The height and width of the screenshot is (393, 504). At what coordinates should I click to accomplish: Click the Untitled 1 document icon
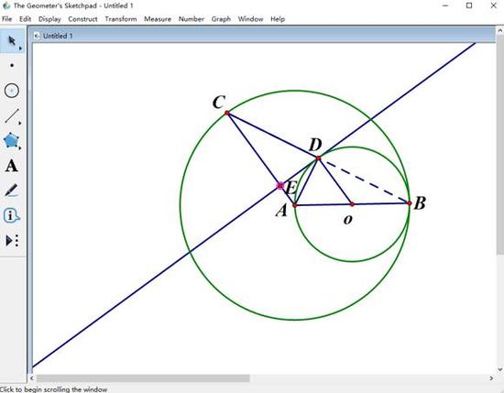37,36
